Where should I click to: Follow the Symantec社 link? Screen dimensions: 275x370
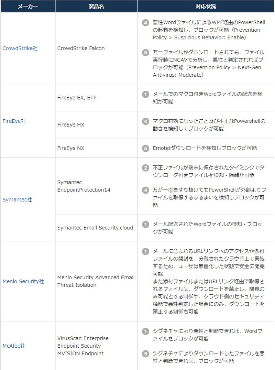point(17,200)
